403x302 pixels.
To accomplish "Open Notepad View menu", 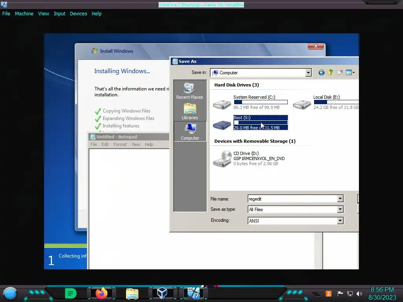I will coord(136,144).
